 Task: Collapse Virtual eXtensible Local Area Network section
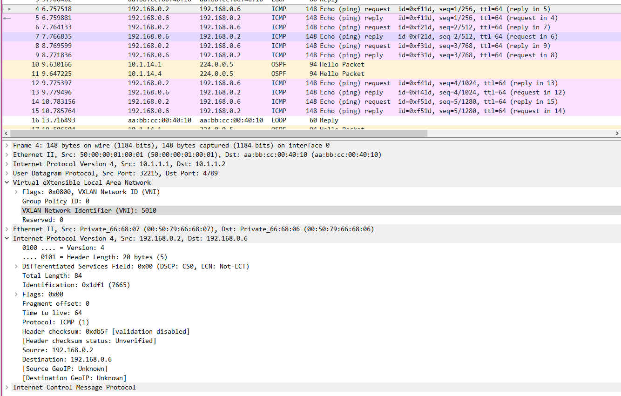click(x=7, y=182)
